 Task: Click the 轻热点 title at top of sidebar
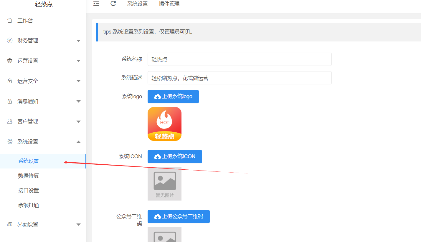44,4
